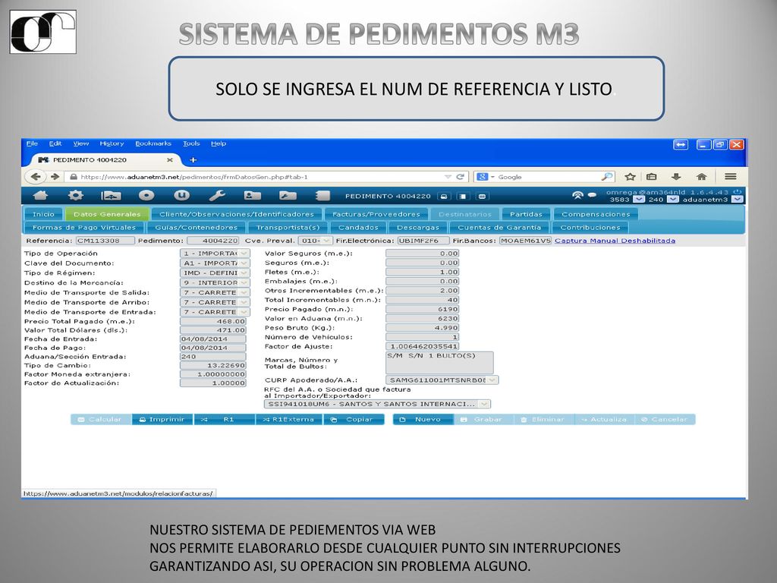This screenshot has width=777, height=583.
Task: Open the bookmarks list icon
Action: [651, 176]
